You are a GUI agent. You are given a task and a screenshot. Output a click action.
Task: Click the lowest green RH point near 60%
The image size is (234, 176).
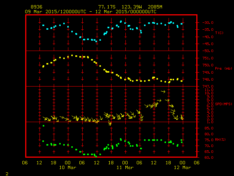click(96, 157)
